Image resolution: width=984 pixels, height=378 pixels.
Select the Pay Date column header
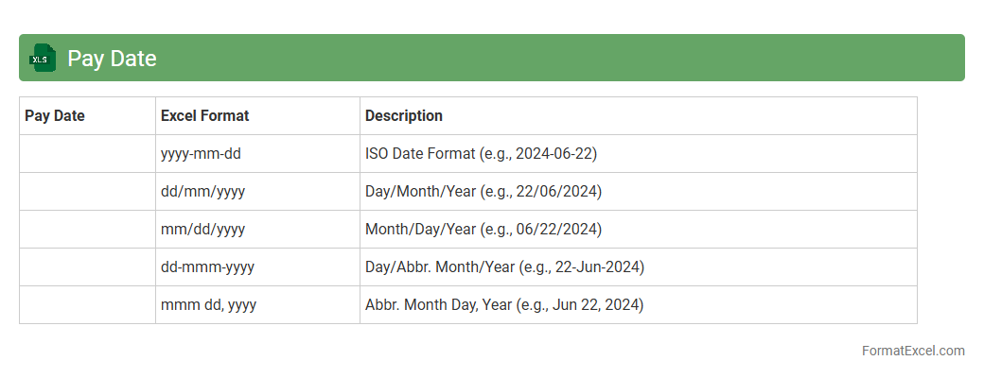55,116
